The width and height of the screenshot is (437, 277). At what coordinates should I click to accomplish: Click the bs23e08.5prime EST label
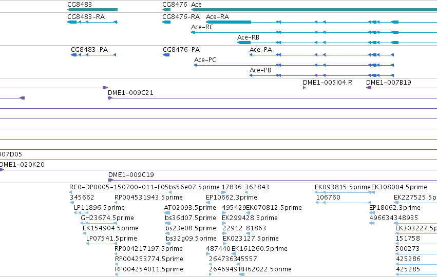[191, 228]
